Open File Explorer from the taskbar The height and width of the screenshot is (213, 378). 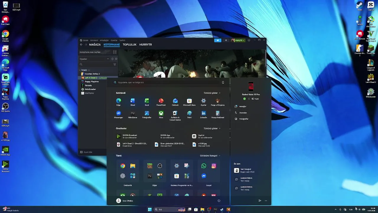pos(202,209)
